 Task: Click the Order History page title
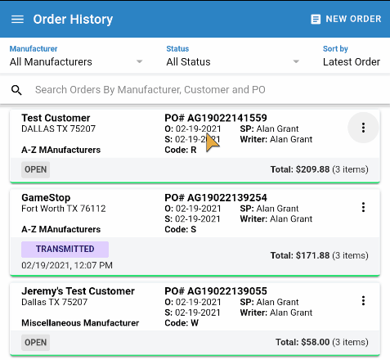73,20
